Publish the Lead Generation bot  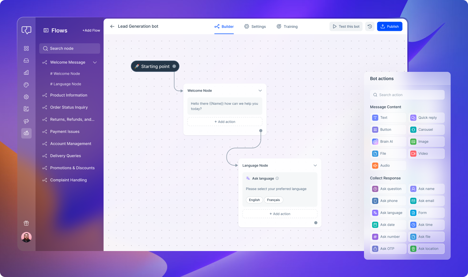(x=389, y=26)
